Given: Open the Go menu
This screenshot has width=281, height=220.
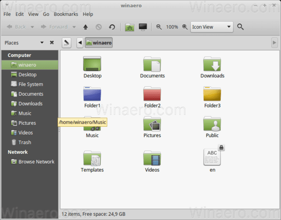Looking at the screenshot, I should (x=46, y=14).
